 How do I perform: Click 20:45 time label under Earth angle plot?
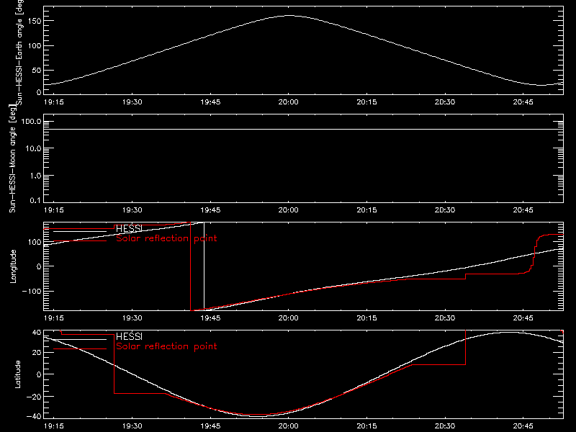523,102
